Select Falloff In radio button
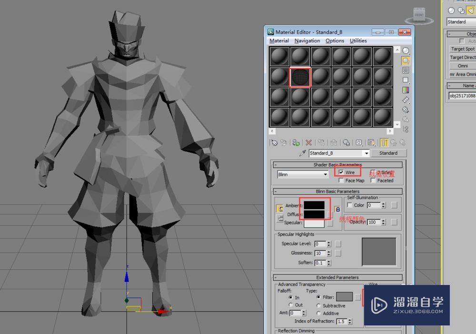The height and width of the screenshot is (334, 476). (290, 297)
